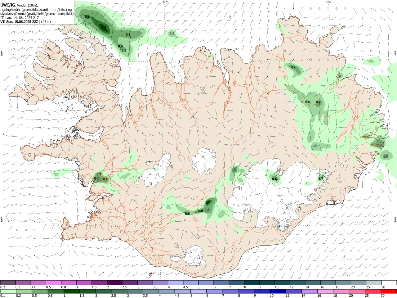Viewport: 397px width, 298px height.
Task: Pick the light periwinkle 4–4.5 snow scale swatch
Action: pos(175,282)
